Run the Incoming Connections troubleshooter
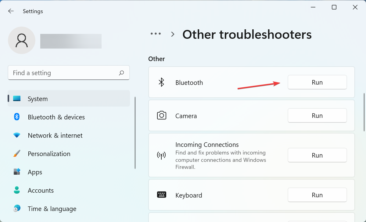Screen dimensions: 366x222 pos(317,155)
